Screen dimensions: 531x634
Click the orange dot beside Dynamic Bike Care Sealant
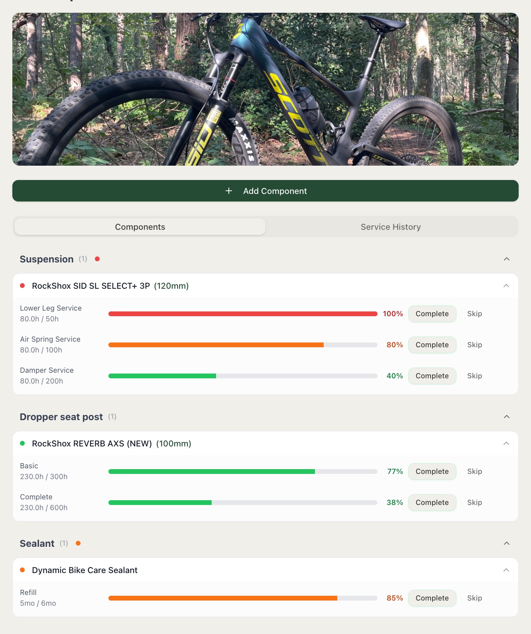23,570
